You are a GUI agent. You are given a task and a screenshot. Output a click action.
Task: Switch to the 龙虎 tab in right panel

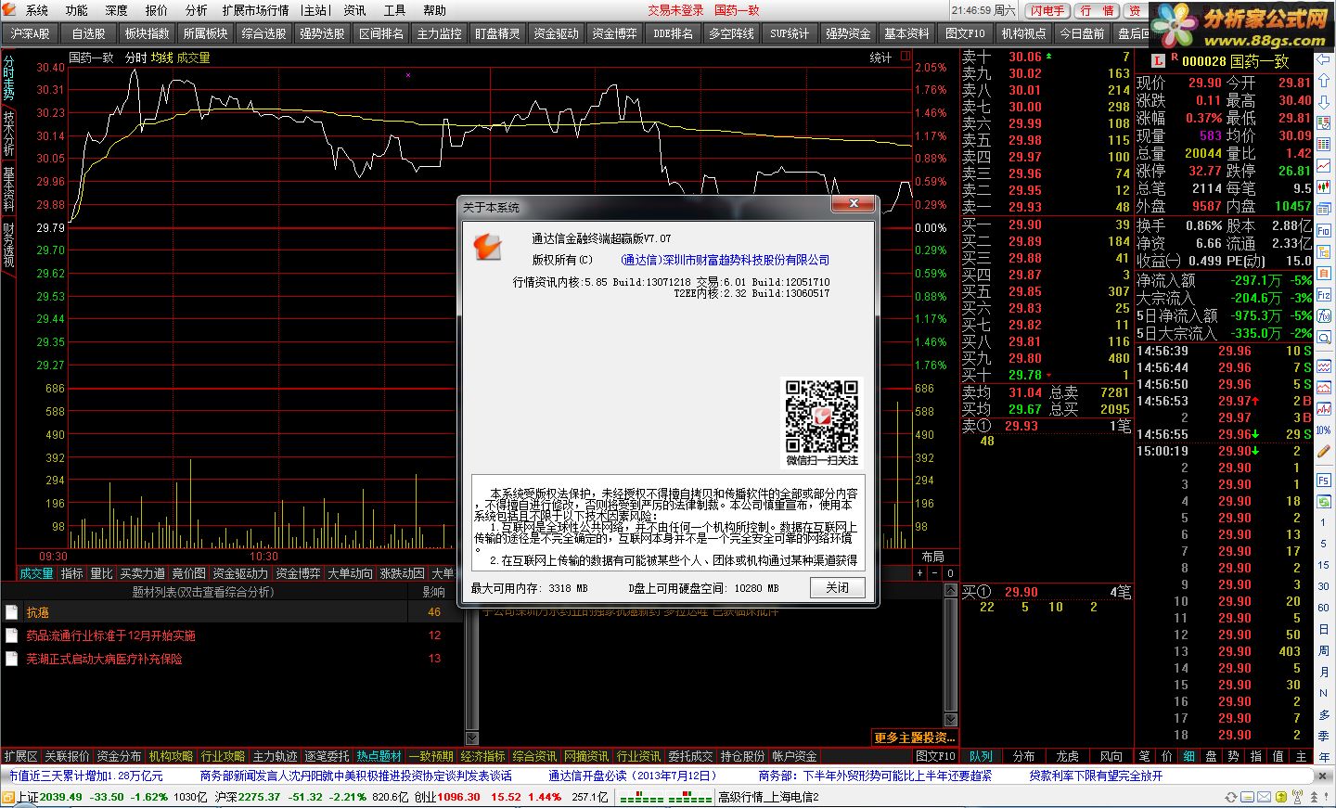(x=1068, y=756)
